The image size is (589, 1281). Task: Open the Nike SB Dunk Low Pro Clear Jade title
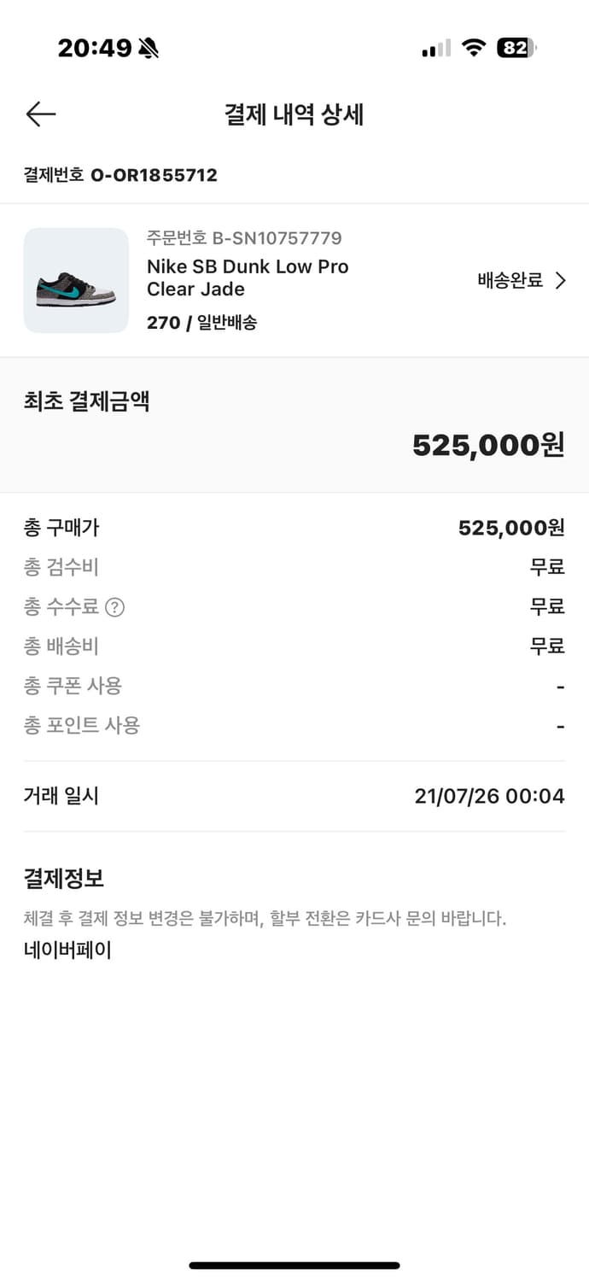pyautogui.click(x=248, y=278)
